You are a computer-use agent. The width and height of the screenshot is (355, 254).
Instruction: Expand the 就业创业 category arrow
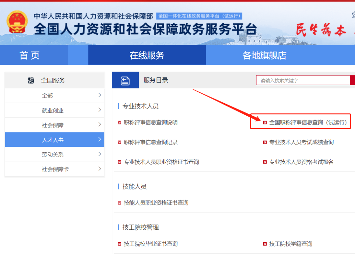pos(100,110)
